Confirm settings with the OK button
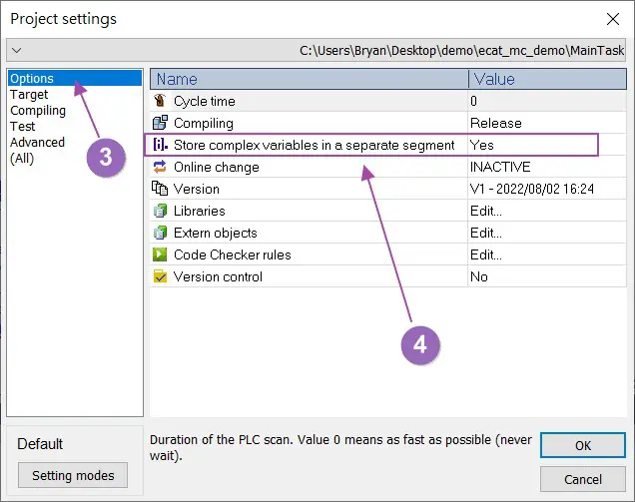This screenshot has width=635, height=502. pos(583,445)
